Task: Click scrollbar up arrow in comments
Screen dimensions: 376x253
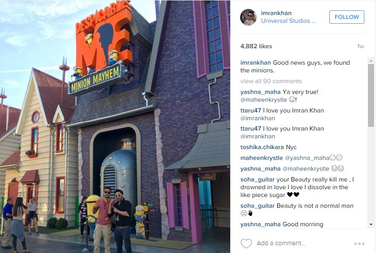Action: [x=371, y=61]
